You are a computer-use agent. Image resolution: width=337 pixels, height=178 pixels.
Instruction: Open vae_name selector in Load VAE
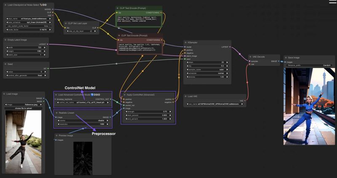[x=215, y=104]
